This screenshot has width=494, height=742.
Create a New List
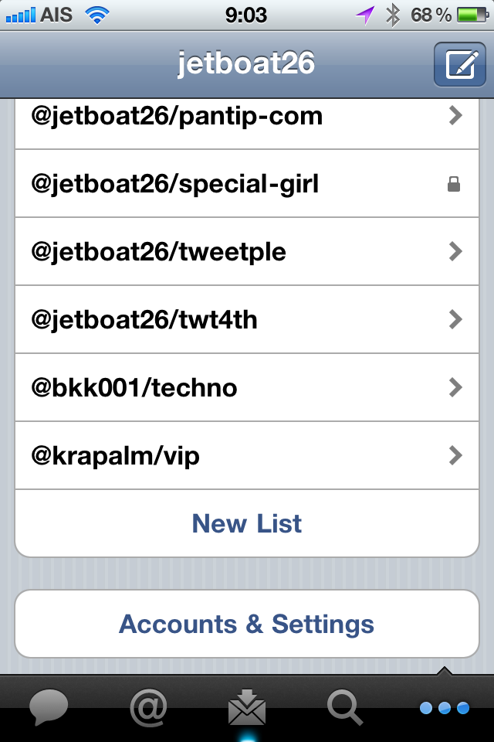[247, 523]
